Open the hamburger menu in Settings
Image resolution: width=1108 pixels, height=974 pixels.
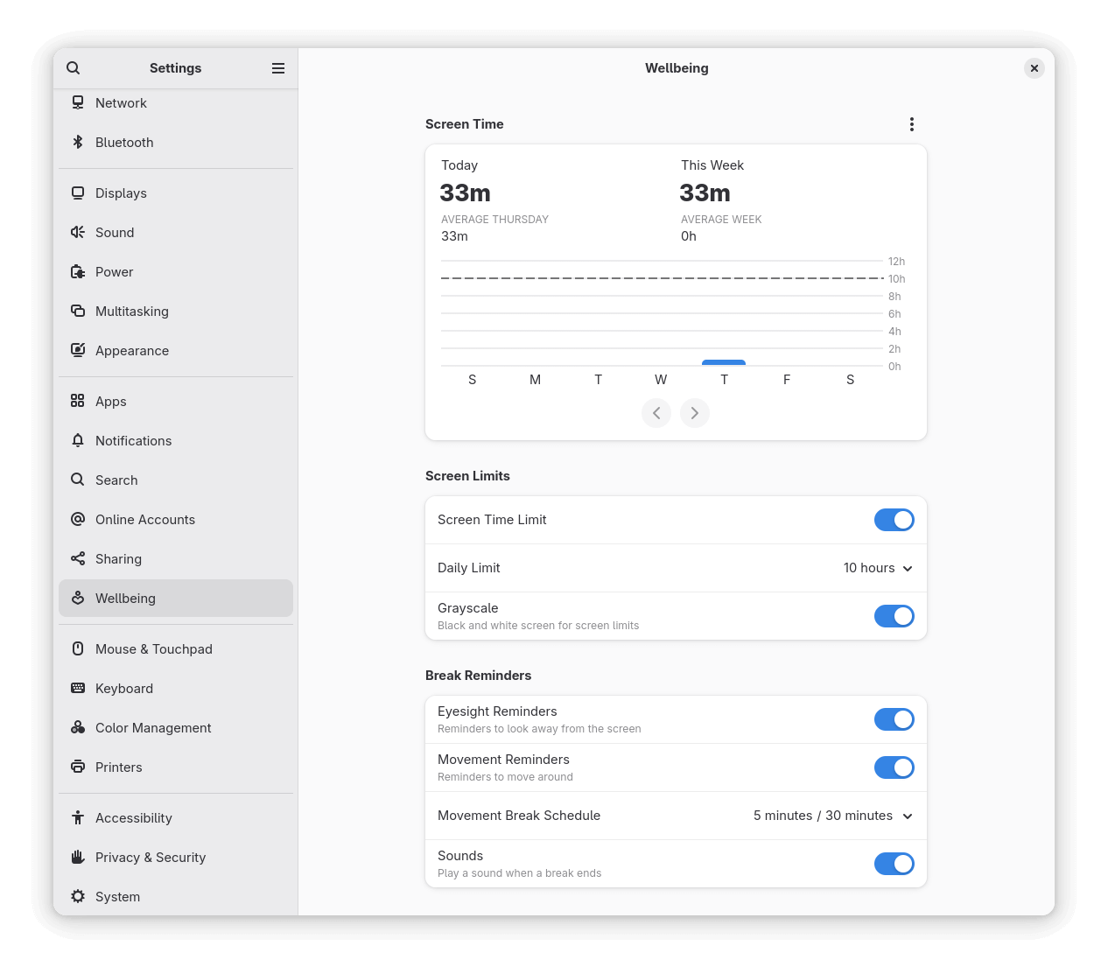[x=278, y=67]
